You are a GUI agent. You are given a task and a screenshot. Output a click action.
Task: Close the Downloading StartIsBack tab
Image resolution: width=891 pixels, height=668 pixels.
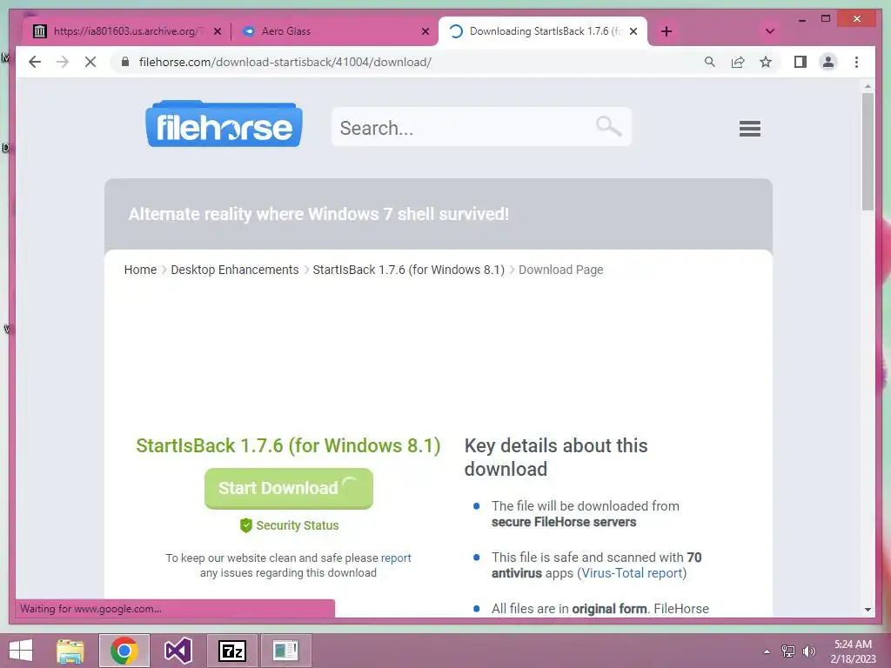[633, 31]
